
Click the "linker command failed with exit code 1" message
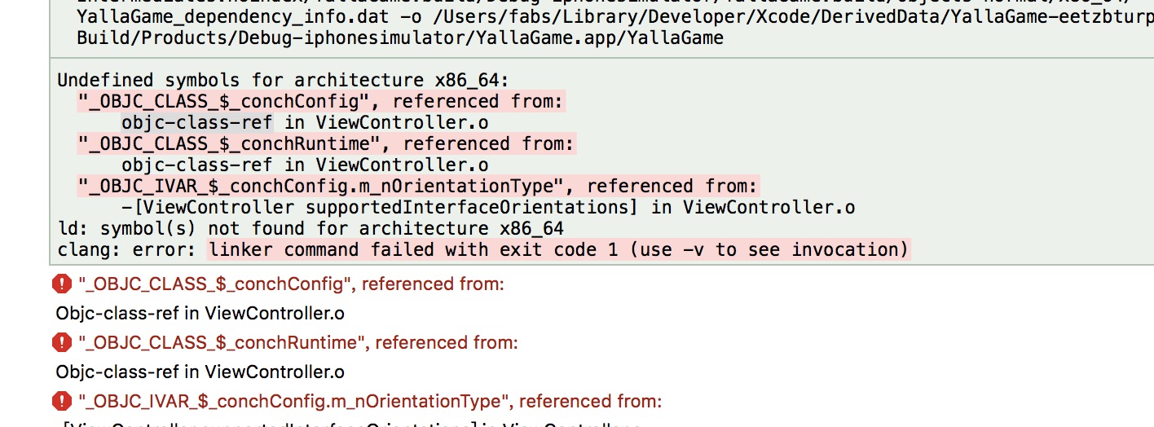(558, 249)
